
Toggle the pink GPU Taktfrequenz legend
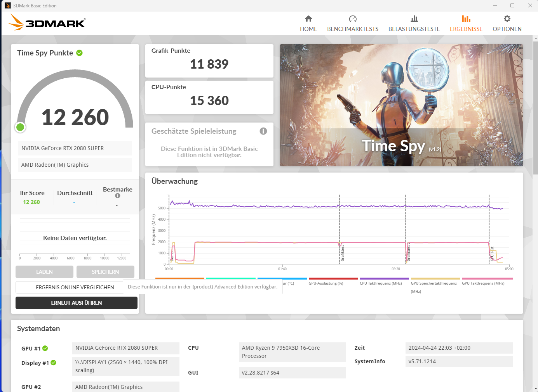488,281
